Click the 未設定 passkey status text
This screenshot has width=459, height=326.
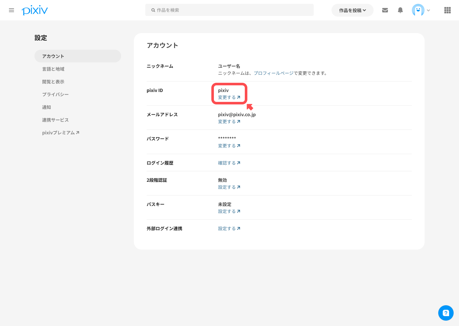[225, 204]
